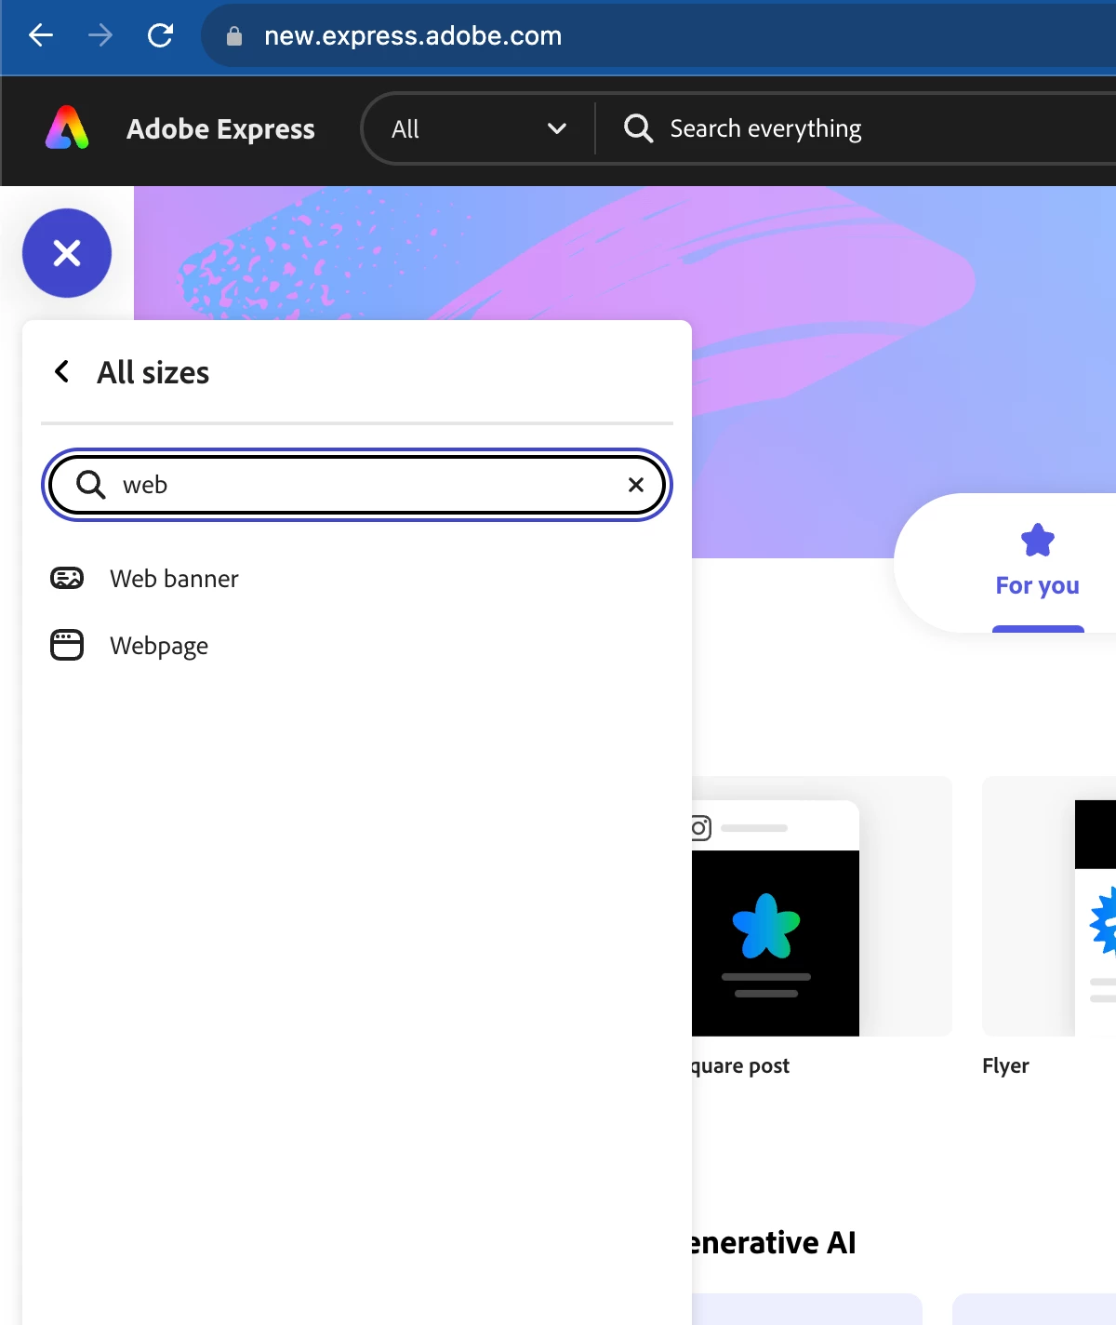
Task: Click the Square post label
Action: pos(740,1066)
